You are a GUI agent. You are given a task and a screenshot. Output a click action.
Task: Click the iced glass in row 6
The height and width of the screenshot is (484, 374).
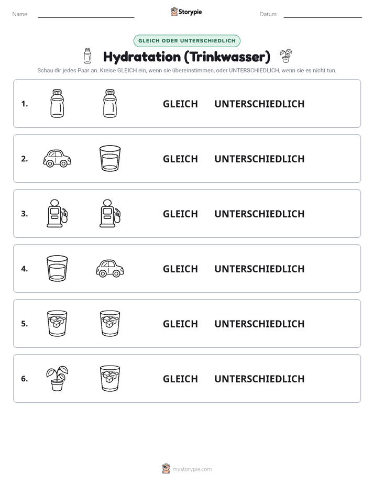point(110,378)
